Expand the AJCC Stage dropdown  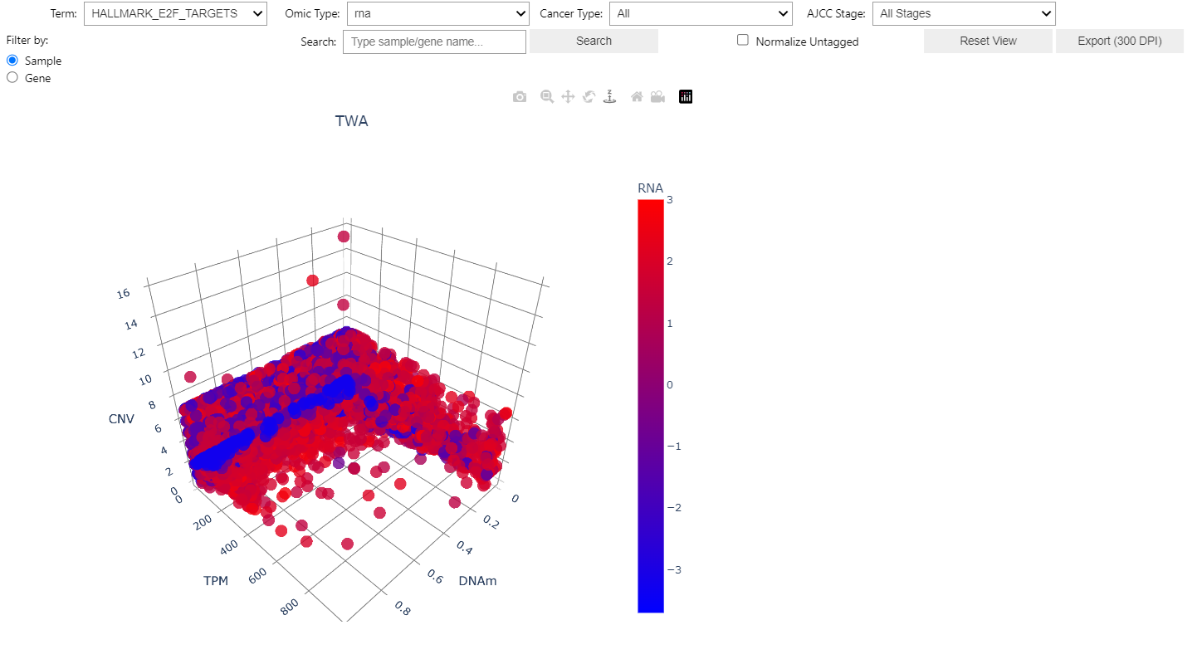click(x=964, y=13)
